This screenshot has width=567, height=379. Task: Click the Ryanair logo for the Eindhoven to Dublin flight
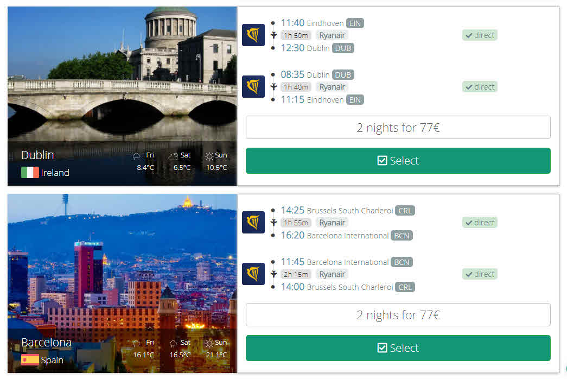click(253, 35)
